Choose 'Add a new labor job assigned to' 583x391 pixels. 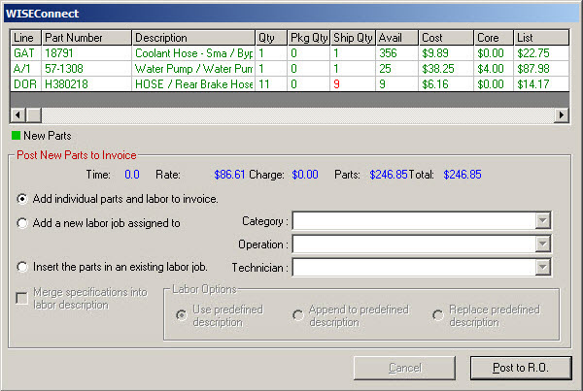pos(22,222)
